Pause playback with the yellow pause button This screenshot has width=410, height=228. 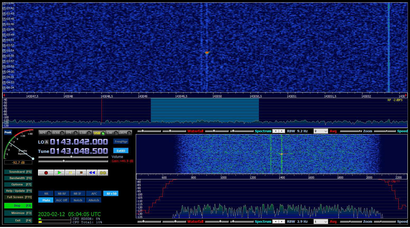coord(70,173)
